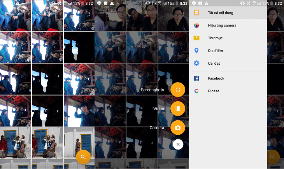
Task: Select Tất cả nội dung in drawer
Action: tap(228, 13)
